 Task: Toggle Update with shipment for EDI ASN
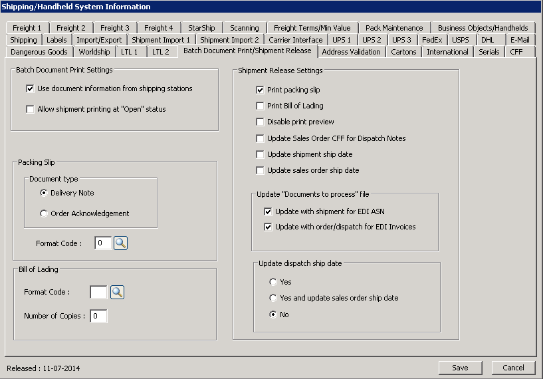coord(268,211)
